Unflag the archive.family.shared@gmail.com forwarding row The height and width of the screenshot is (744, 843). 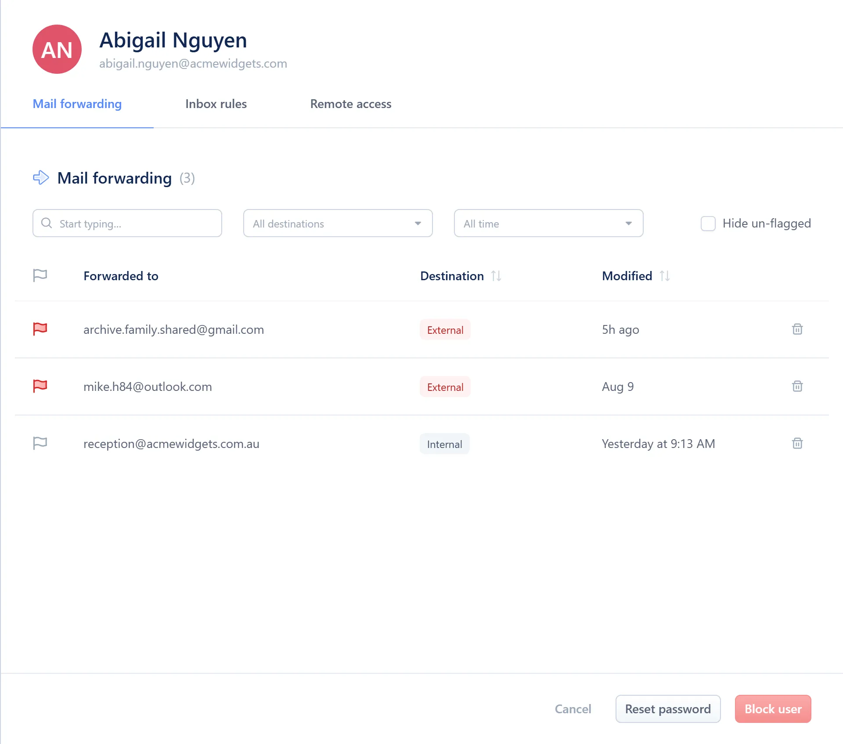click(40, 329)
